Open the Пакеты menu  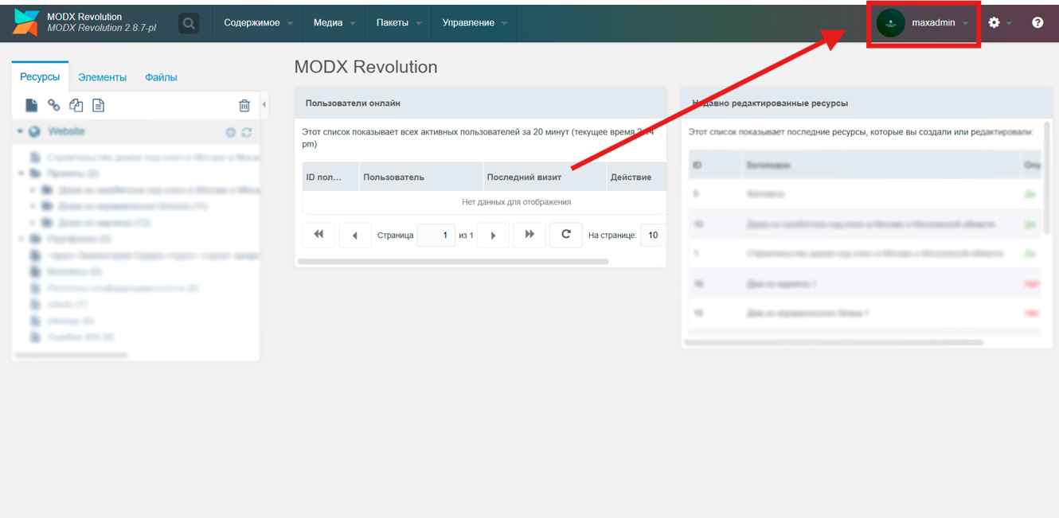[398, 23]
